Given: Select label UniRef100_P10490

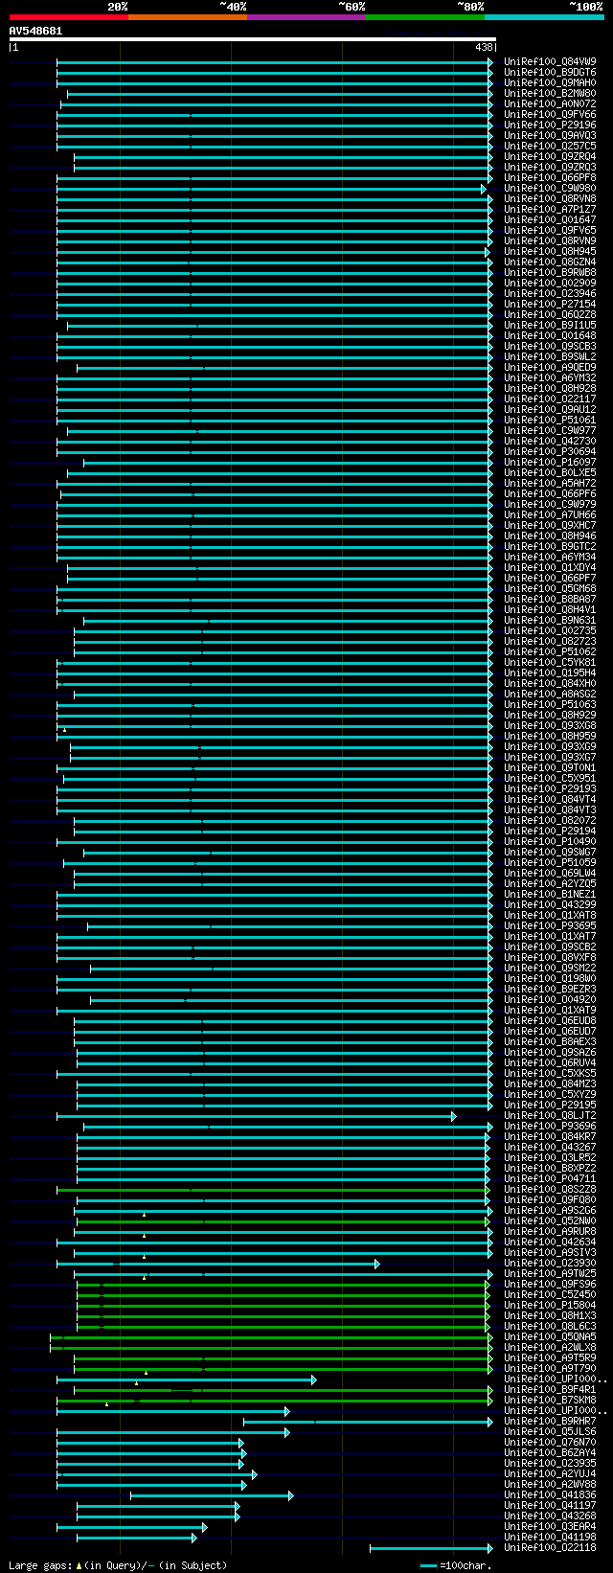Looking at the screenshot, I should point(550,842).
